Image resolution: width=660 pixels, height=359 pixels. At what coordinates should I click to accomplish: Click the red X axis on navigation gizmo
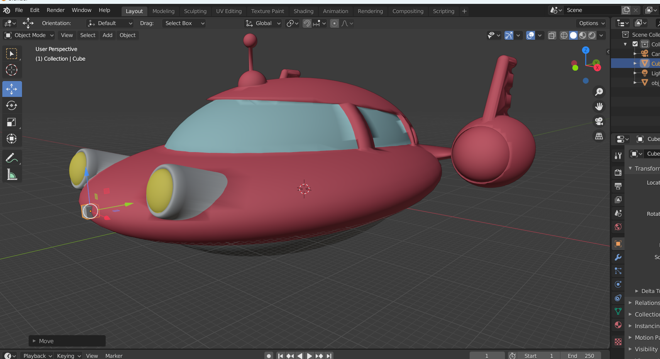point(597,68)
